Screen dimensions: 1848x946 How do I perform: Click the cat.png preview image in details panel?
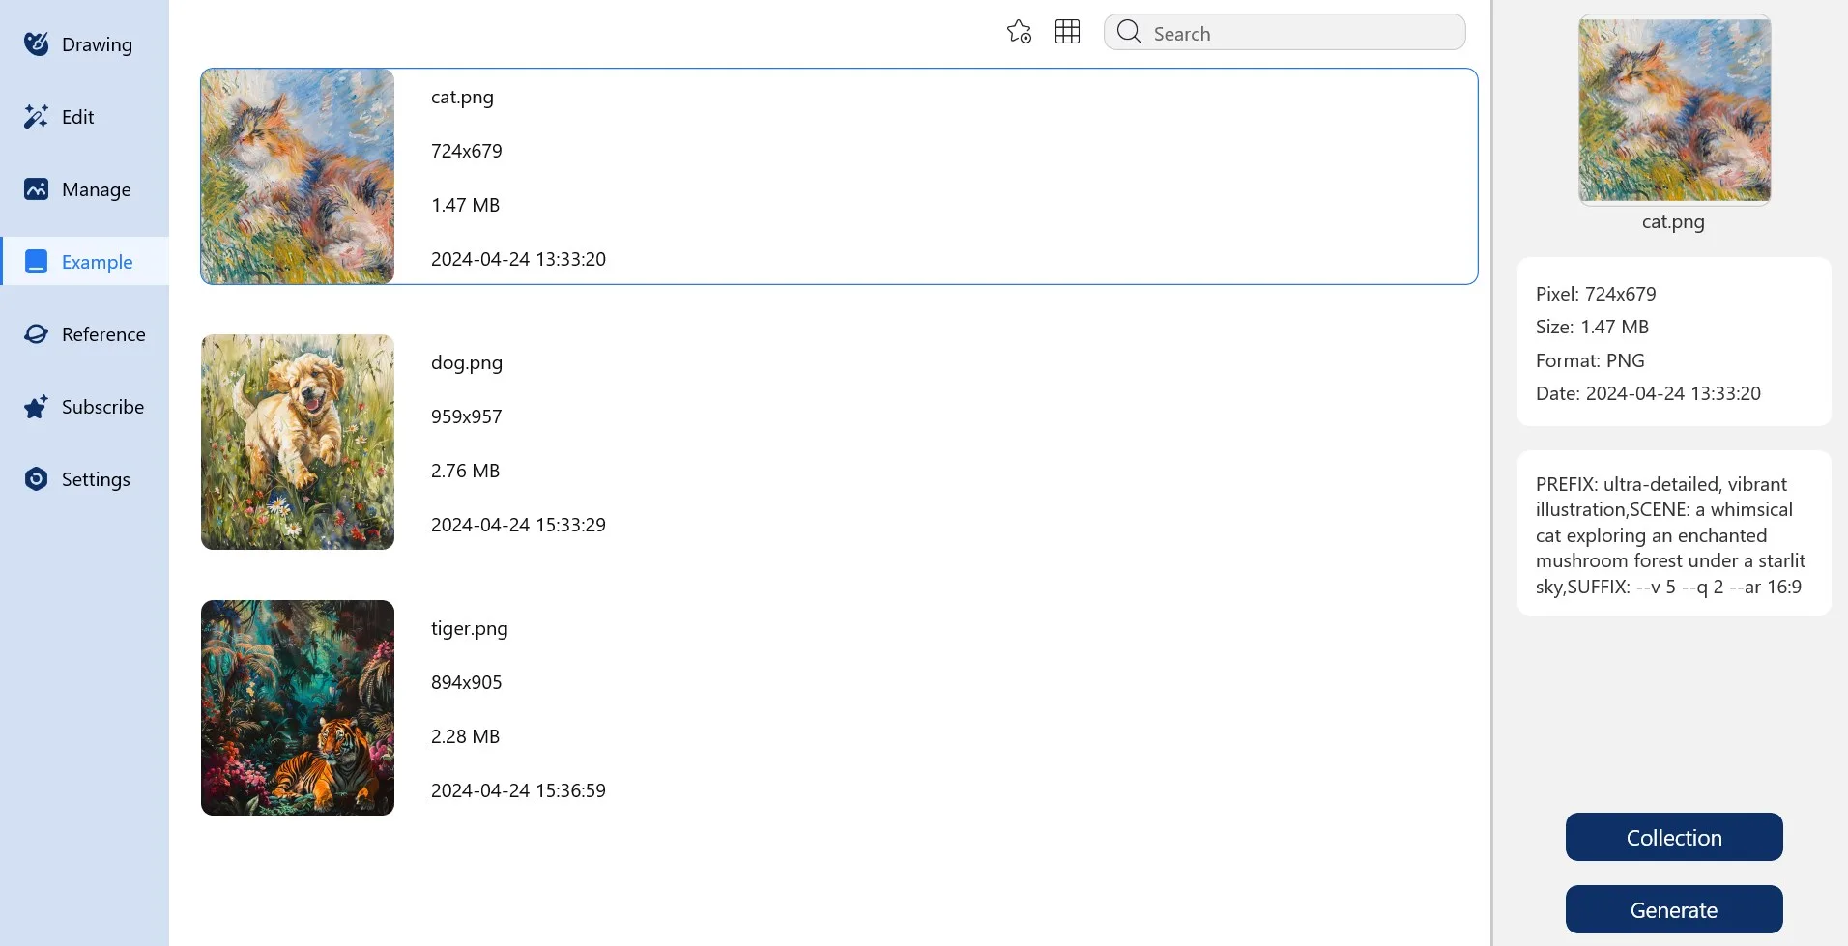(x=1674, y=109)
